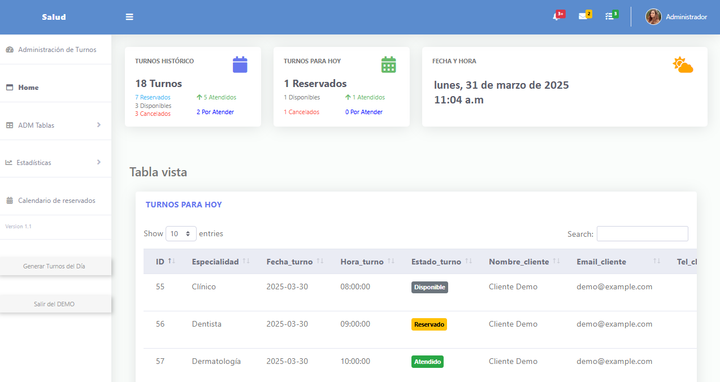This screenshot has width=720, height=382.
Task: Open Calendario de reservados in sidebar
Action: [56, 201]
